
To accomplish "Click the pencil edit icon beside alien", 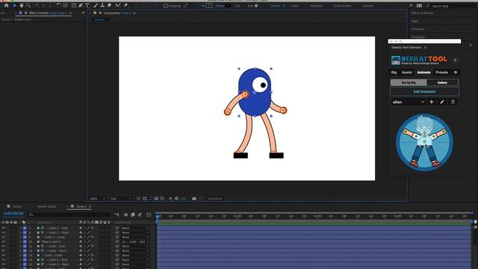I will coord(442,102).
